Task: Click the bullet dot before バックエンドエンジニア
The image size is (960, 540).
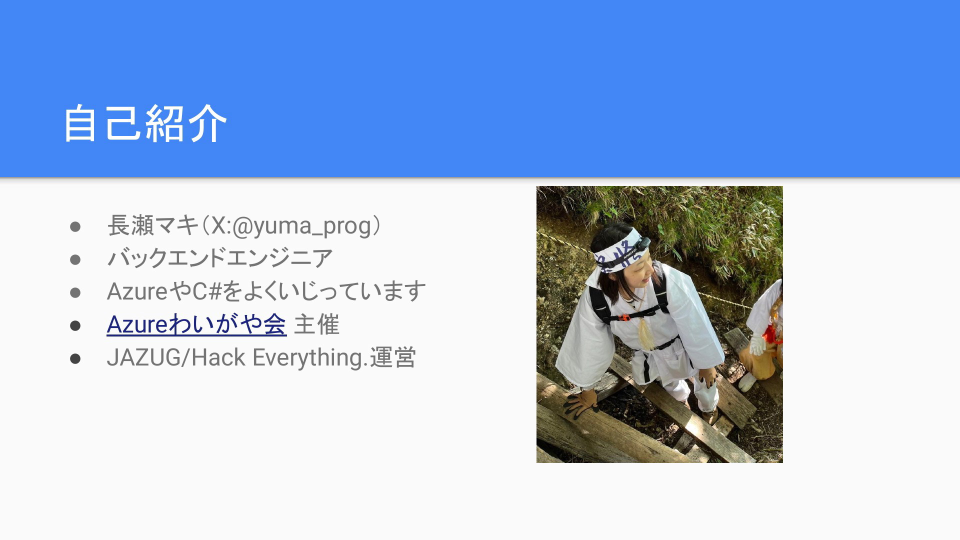Action: tap(75, 259)
